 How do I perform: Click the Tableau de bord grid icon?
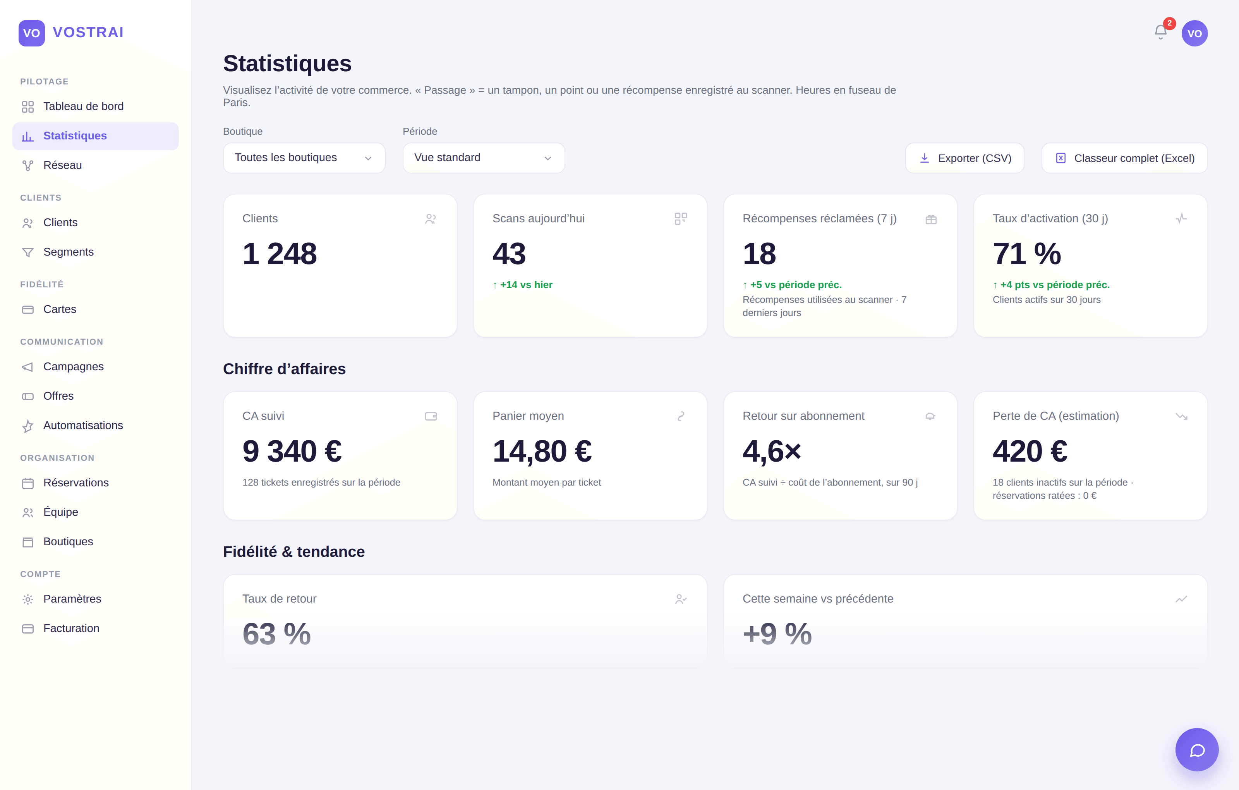(28, 106)
